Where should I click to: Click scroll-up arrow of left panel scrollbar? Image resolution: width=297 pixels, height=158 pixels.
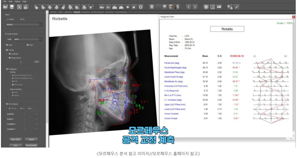pyautogui.click(x=47, y=12)
